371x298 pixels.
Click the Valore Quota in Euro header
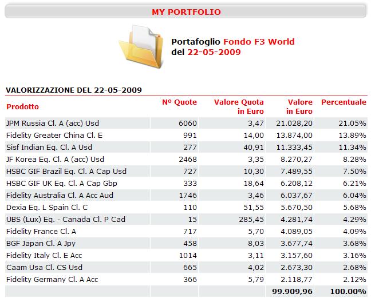tap(239, 107)
